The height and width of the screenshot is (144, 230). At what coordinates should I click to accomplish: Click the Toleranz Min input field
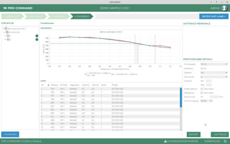pos(209,81)
